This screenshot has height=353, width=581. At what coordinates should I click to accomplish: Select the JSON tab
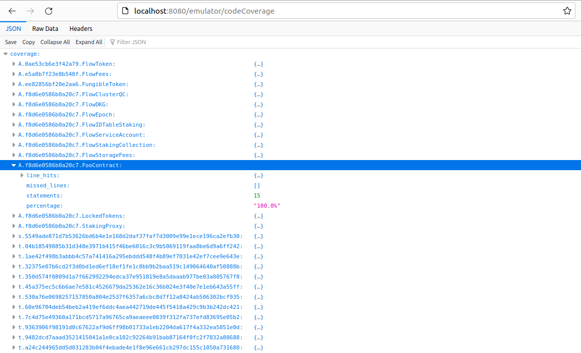[x=13, y=28]
